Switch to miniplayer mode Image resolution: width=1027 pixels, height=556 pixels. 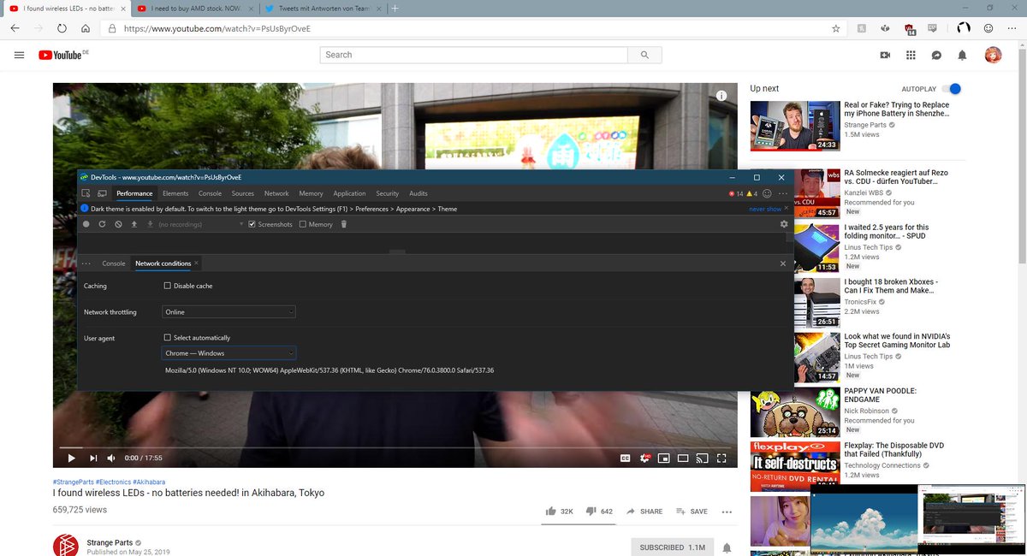(x=663, y=458)
